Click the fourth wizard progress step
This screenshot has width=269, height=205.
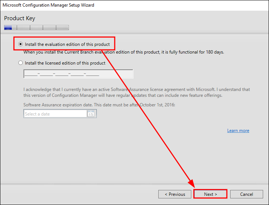49,28
